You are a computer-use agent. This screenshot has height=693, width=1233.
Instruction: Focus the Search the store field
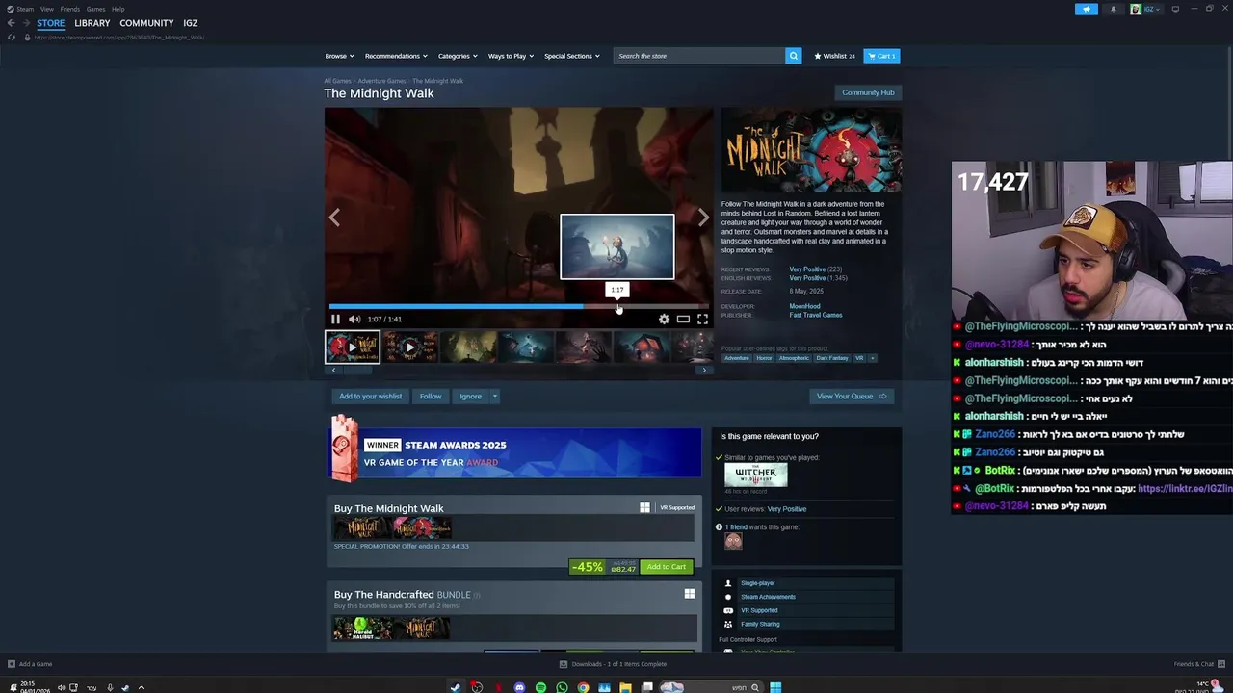pos(699,56)
